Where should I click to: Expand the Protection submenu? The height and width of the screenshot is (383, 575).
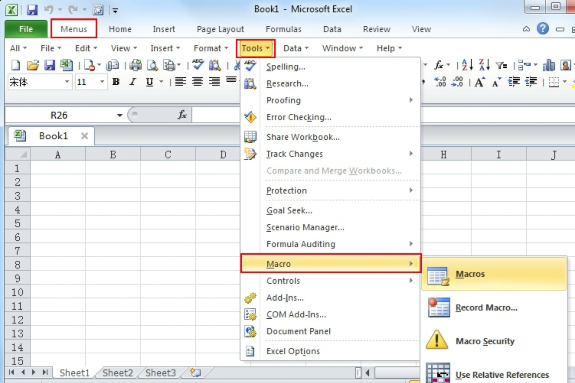[x=331, y=191]
